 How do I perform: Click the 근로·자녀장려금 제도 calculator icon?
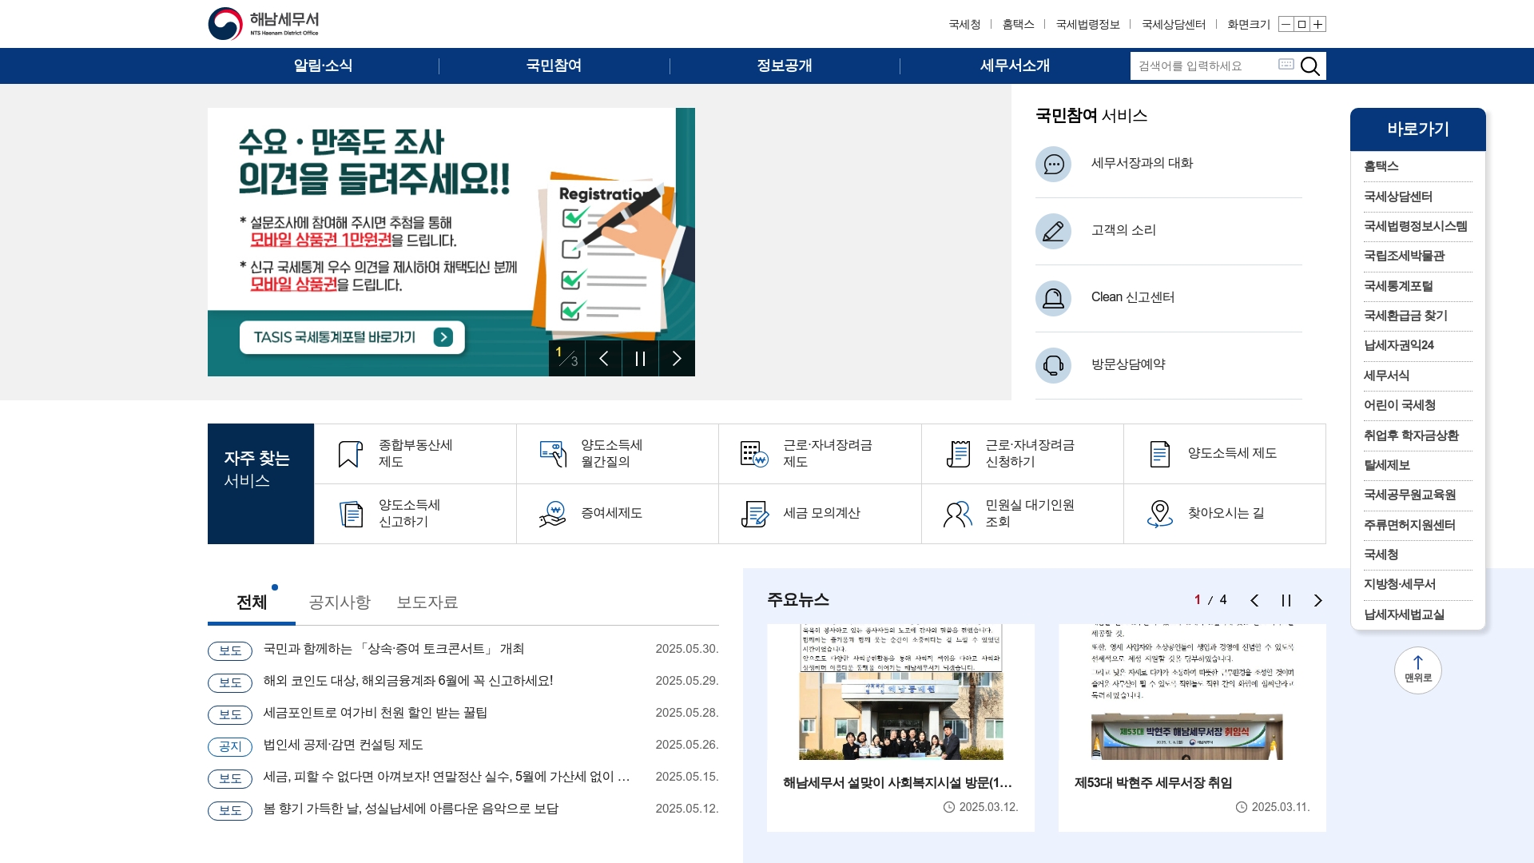click(754, 454)
